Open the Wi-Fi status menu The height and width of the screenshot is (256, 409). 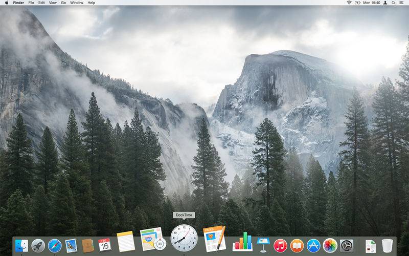pos(349,3)
